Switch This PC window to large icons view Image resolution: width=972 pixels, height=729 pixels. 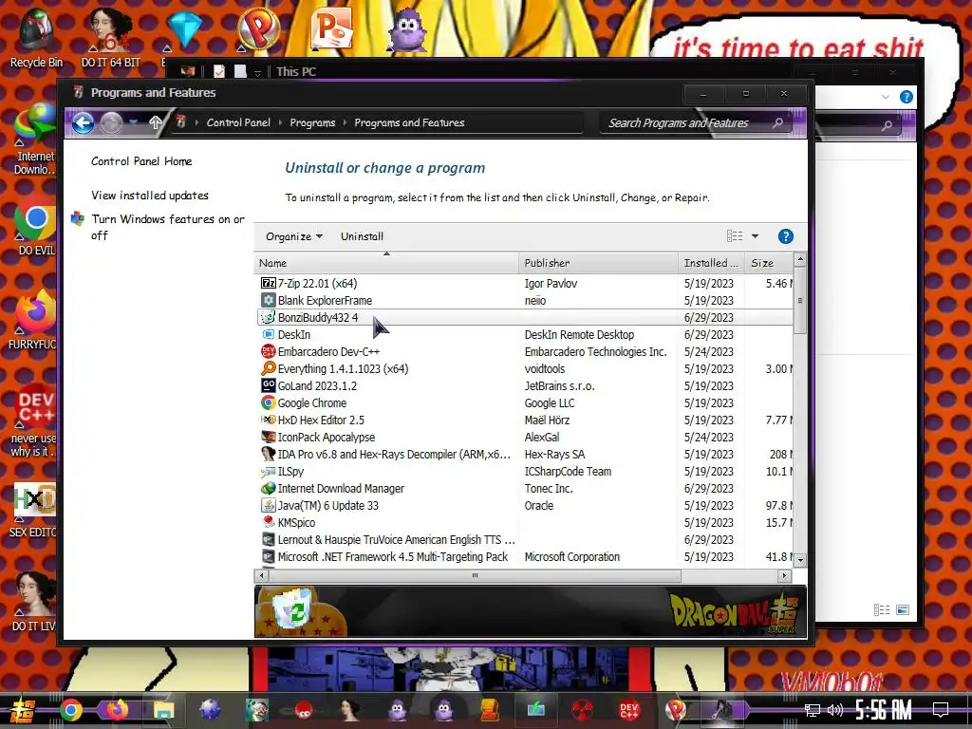[x=904, y=610]
